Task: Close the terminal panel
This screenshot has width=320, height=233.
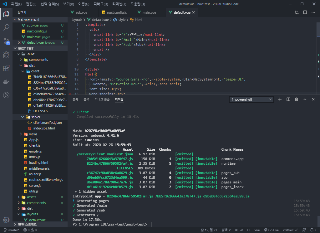Action: [313, 99]
